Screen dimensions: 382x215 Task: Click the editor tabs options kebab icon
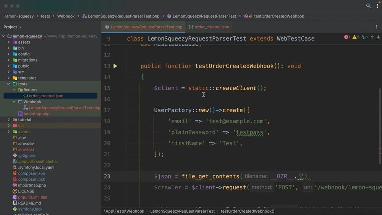[x=376, y=27]
